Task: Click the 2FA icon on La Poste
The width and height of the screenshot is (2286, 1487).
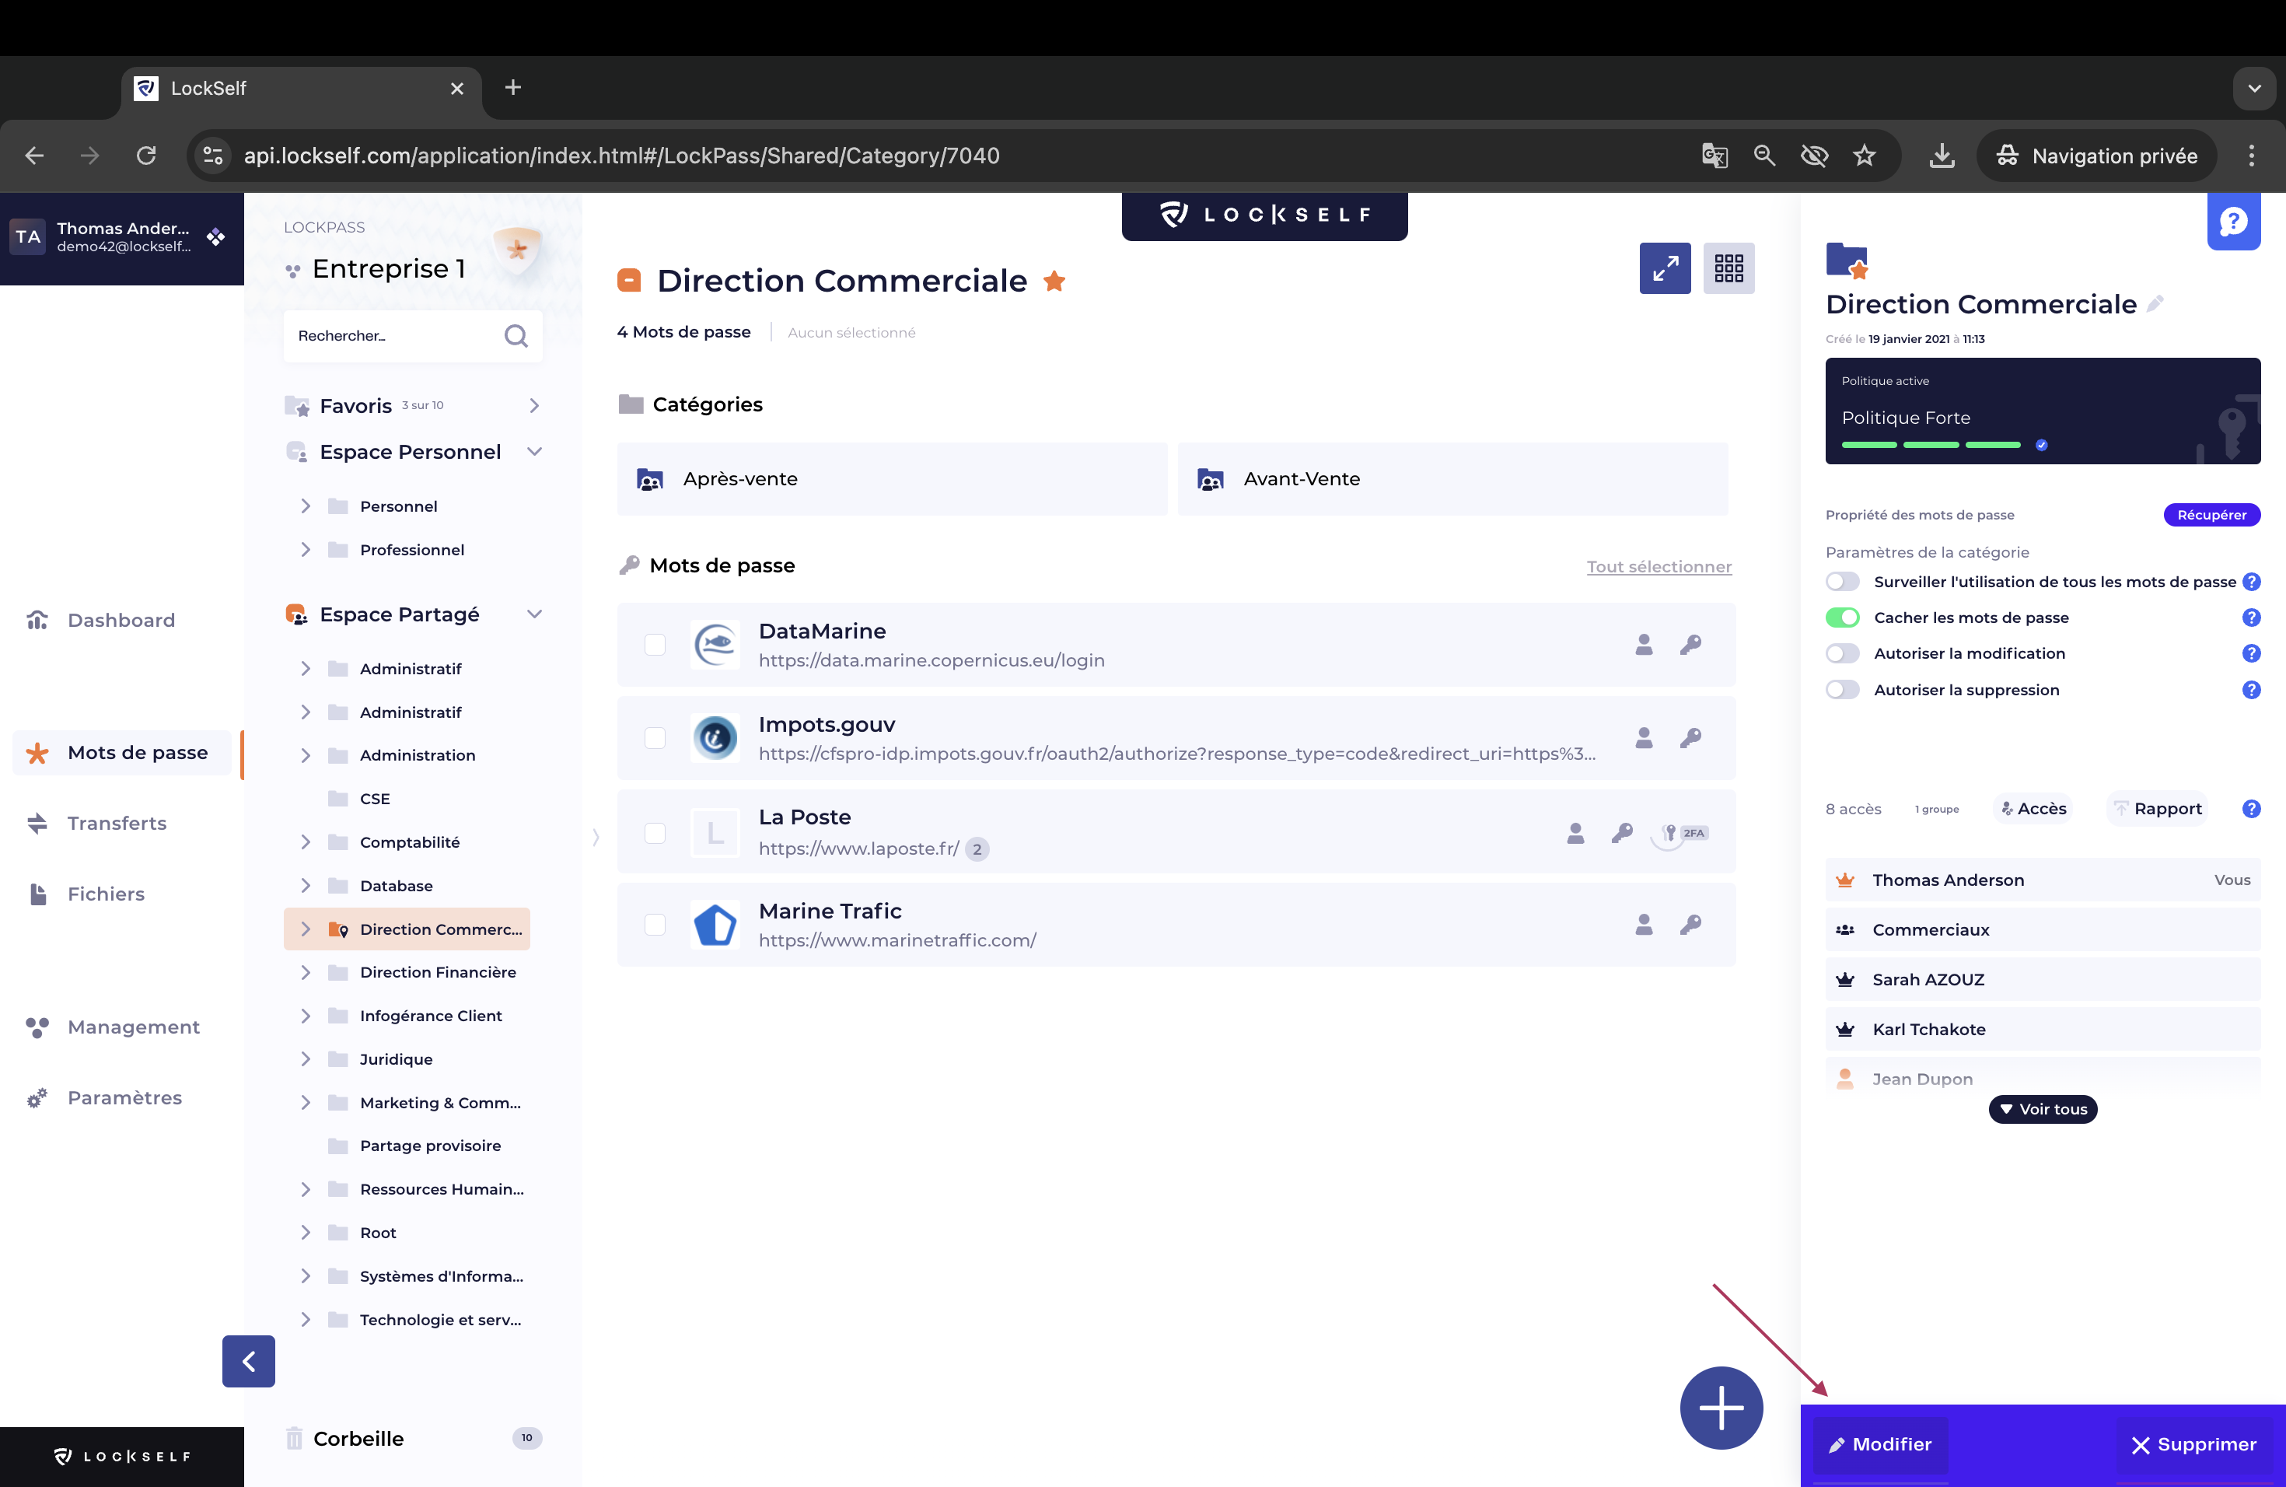Action: [1682, 833]
